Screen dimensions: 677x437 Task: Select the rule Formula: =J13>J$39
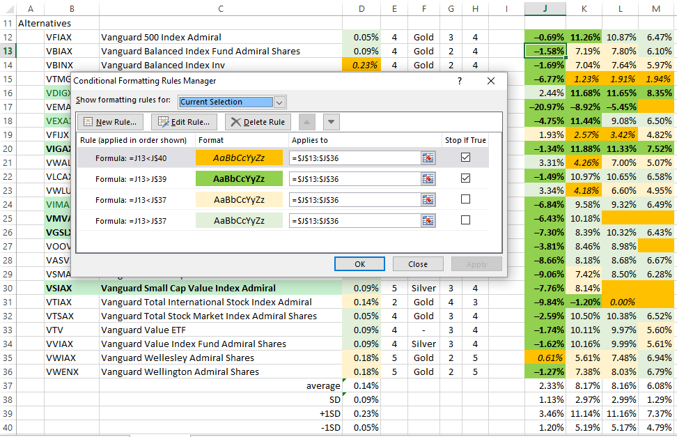coord(131,179)
